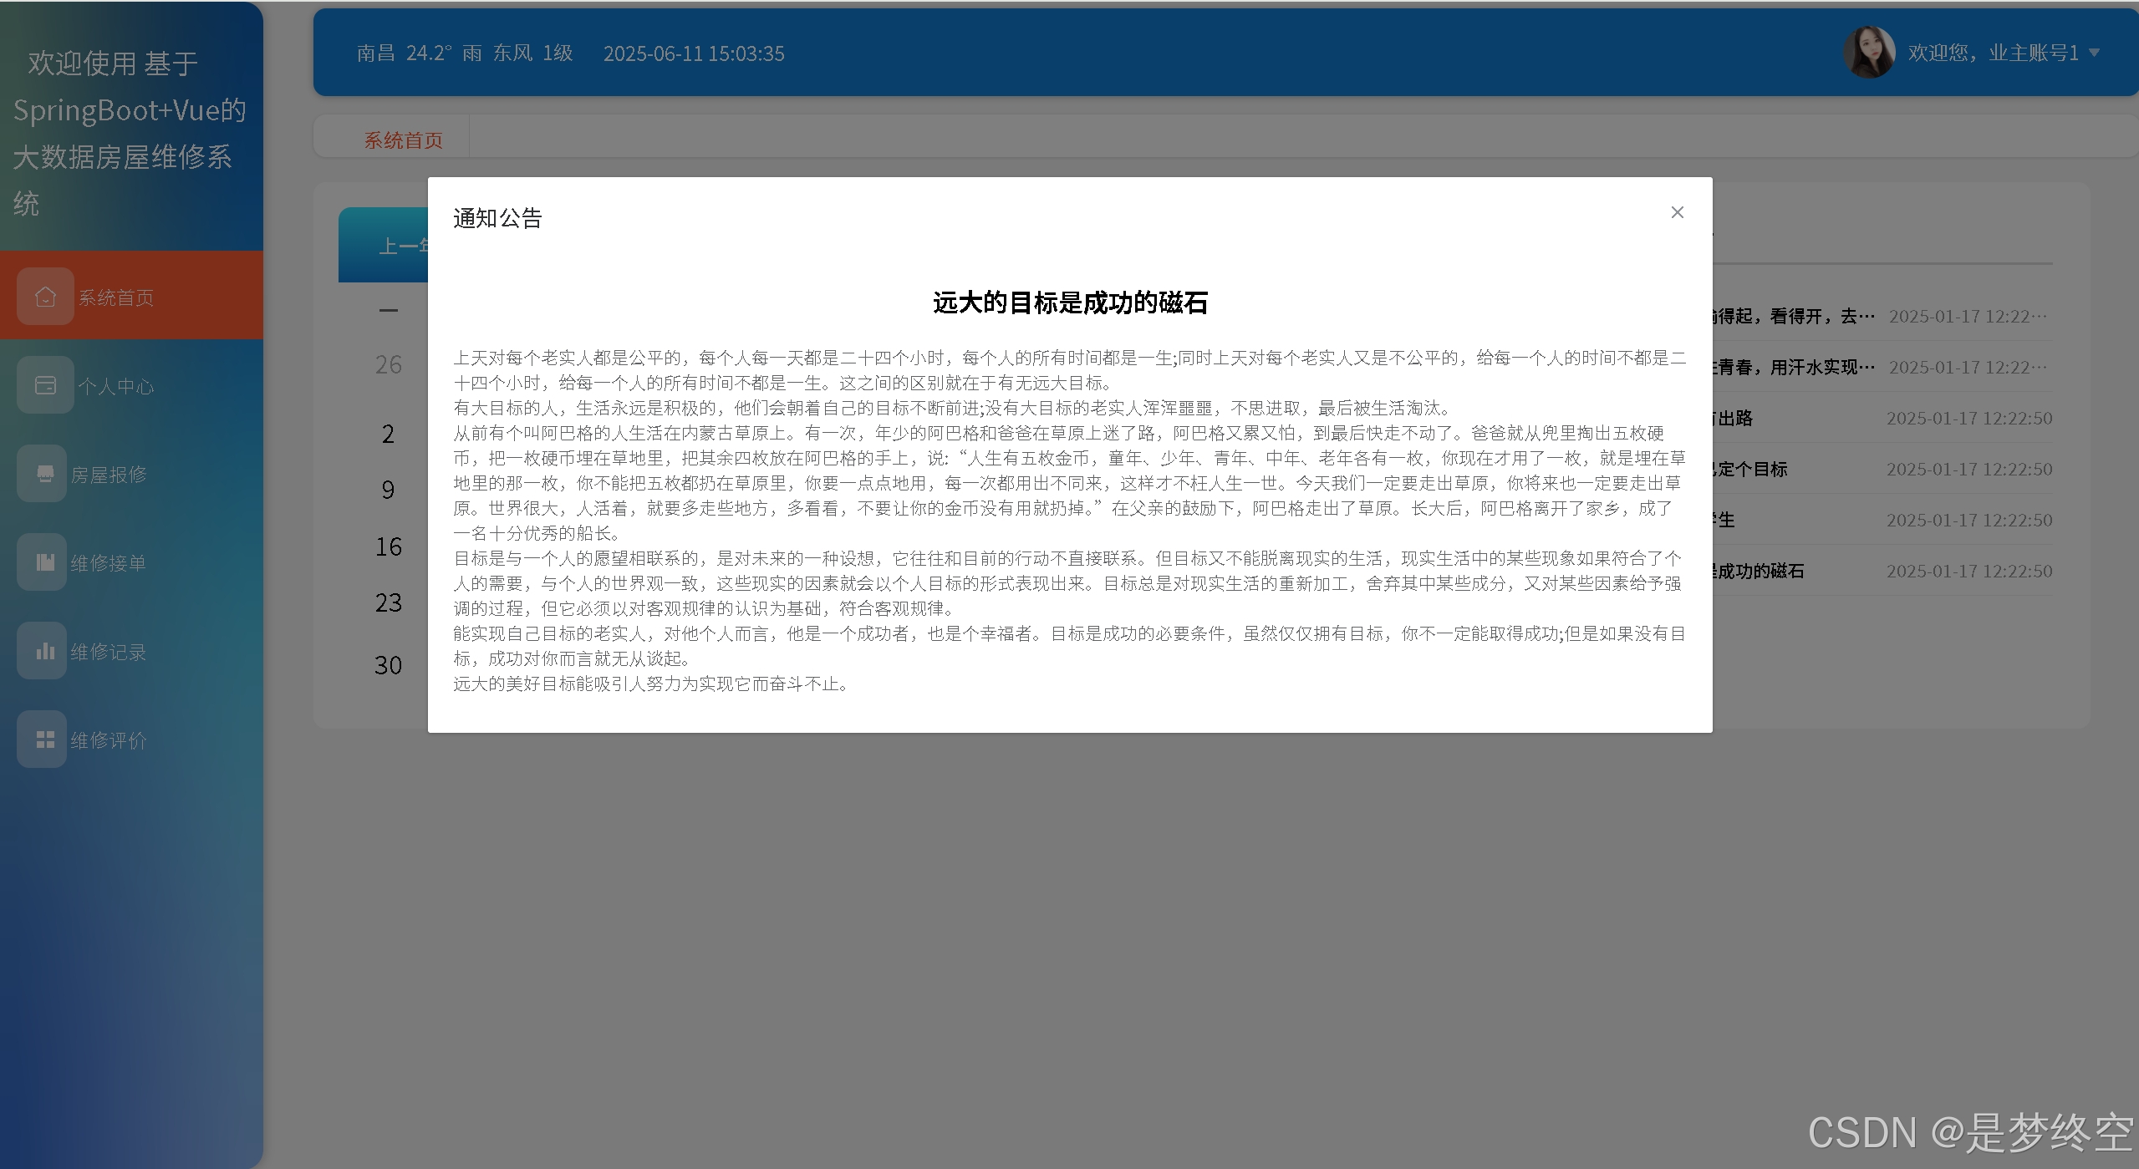Click the card icon beside 个人中心
This screenshot has width=2139, height=1169.
(45, 385)
